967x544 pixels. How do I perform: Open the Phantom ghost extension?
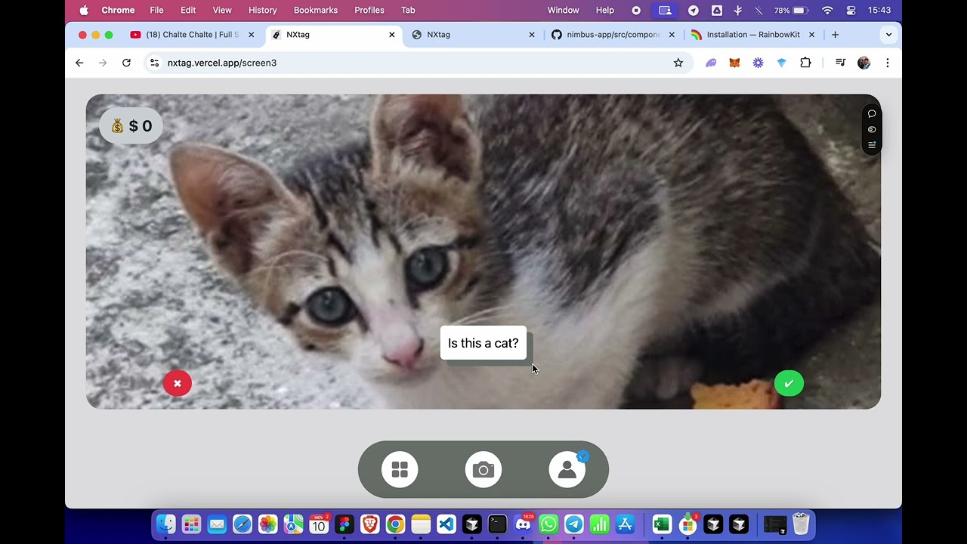pos(711,63)
